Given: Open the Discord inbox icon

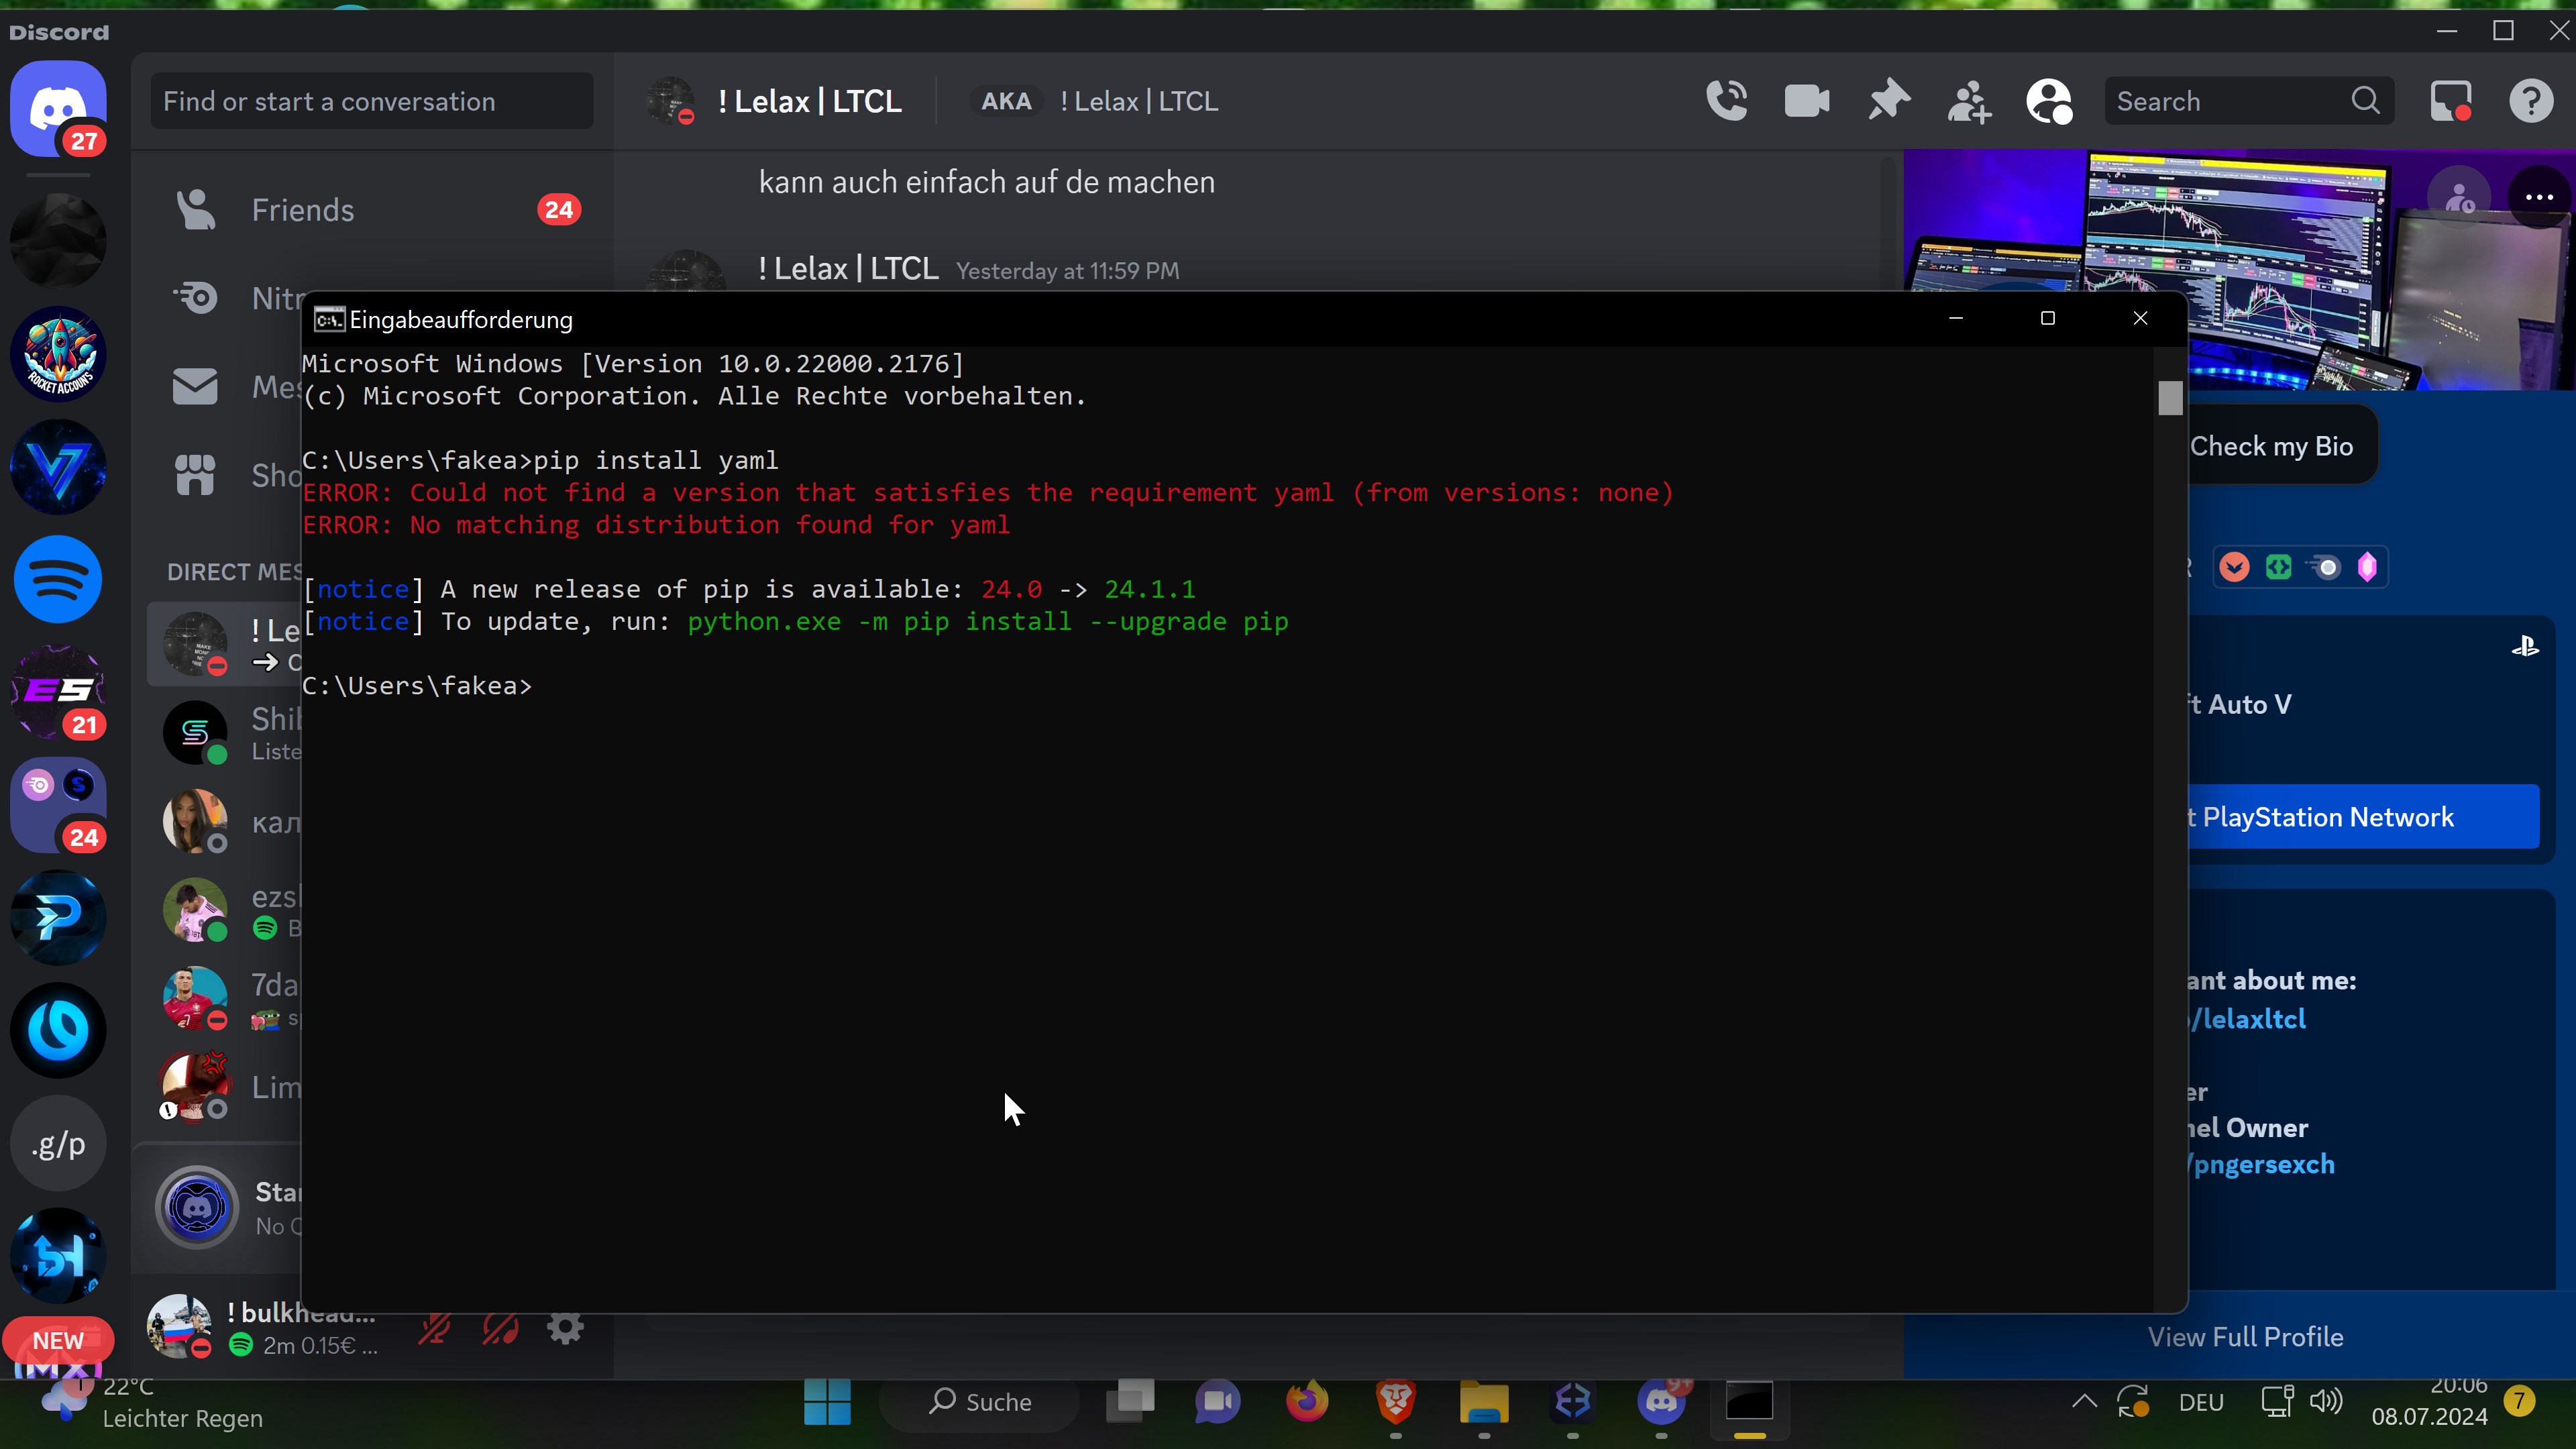Looking at the screenshot, I should click(x=2450, y=101).
